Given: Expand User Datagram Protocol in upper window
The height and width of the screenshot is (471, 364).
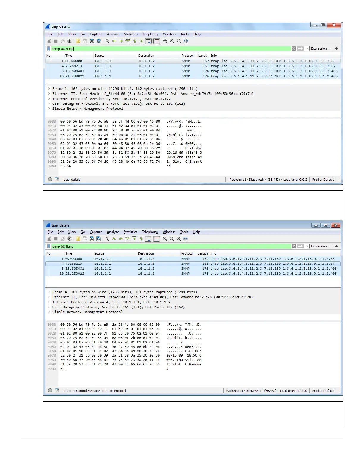Looking at the screenshot, I should point(49,104).
